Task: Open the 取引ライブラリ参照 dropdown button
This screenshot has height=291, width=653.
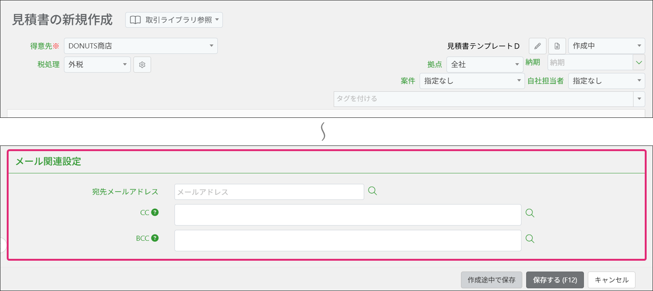Action: [x=174, y=20]
